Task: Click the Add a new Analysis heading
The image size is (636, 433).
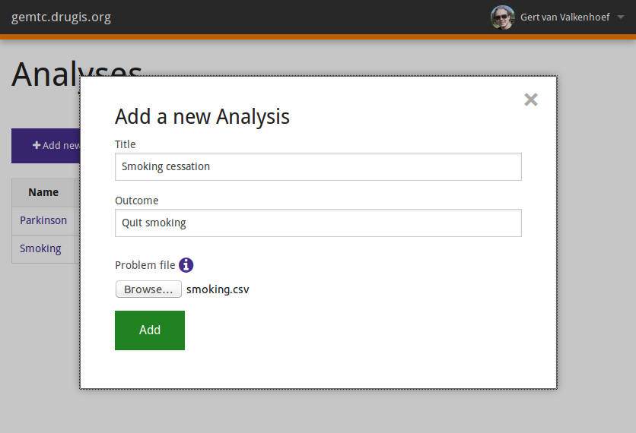Action: 202,117
